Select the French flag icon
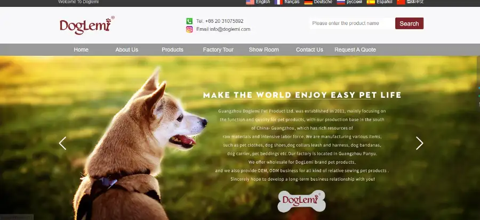 (278, 2)
